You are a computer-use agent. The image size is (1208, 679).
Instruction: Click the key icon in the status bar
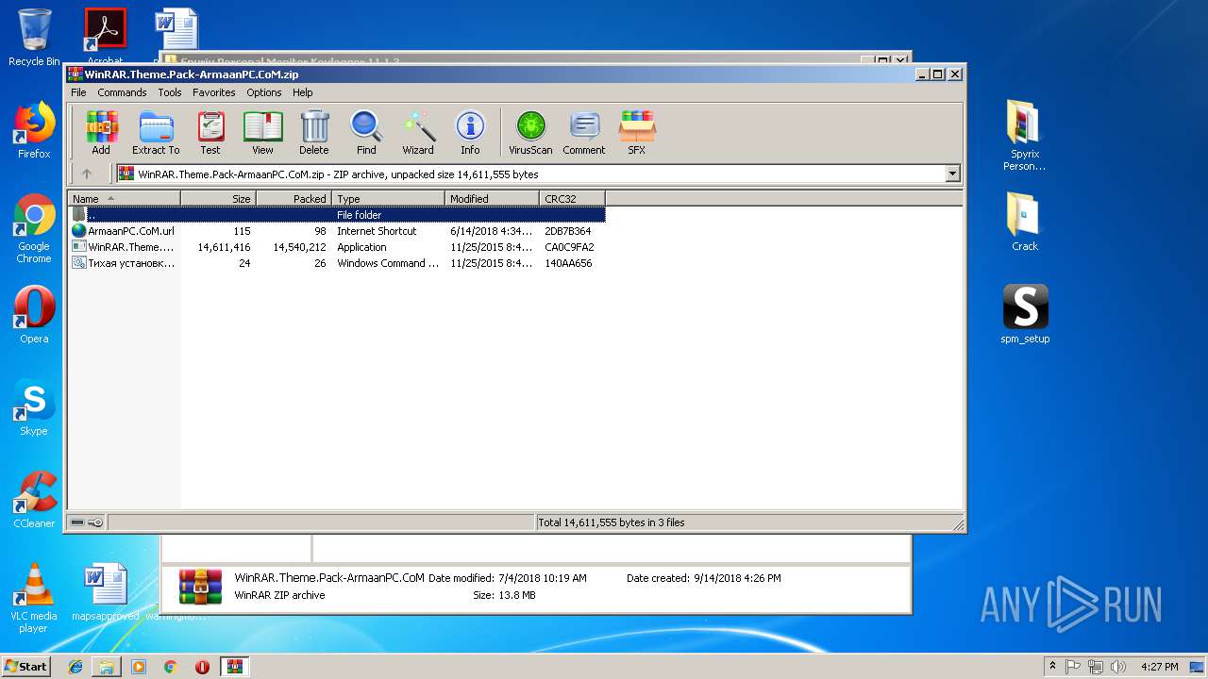coord(95,522)
